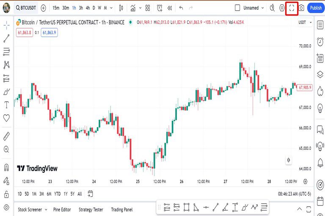Expand the Stock Screener dropdown arrow
Viewport: 325px width, 216px height.
pos(46,210)
